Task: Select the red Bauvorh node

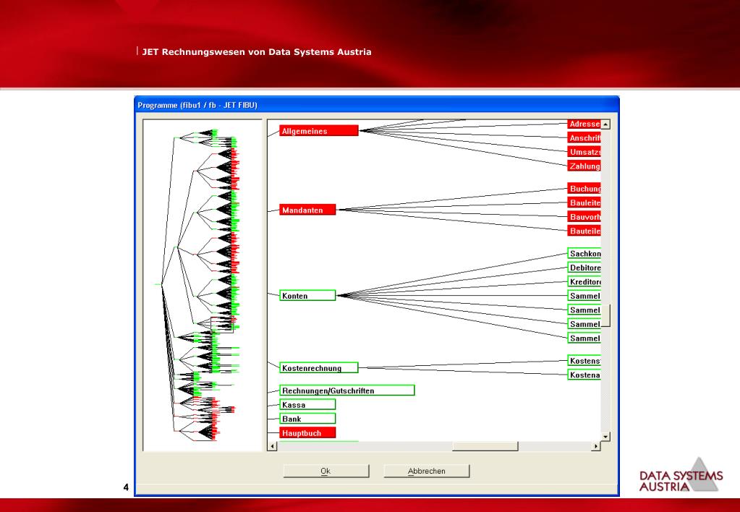Action: click(x=584, y=217)
